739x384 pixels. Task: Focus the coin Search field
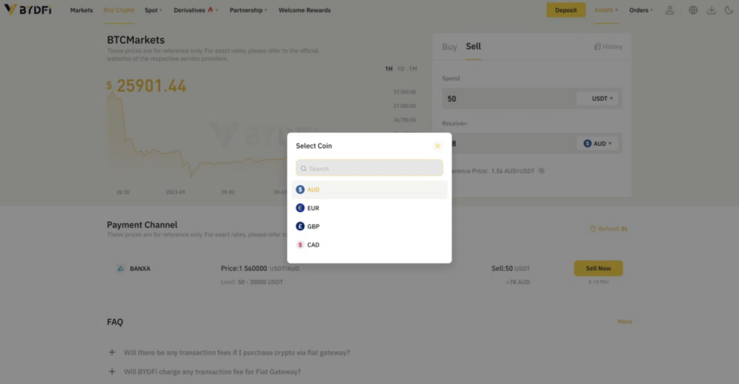click(369, 169)
